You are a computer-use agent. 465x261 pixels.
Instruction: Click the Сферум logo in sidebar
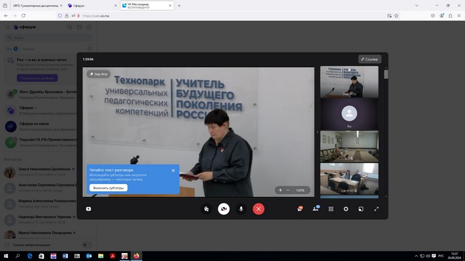pyautogui.click(x=25, y=27)
